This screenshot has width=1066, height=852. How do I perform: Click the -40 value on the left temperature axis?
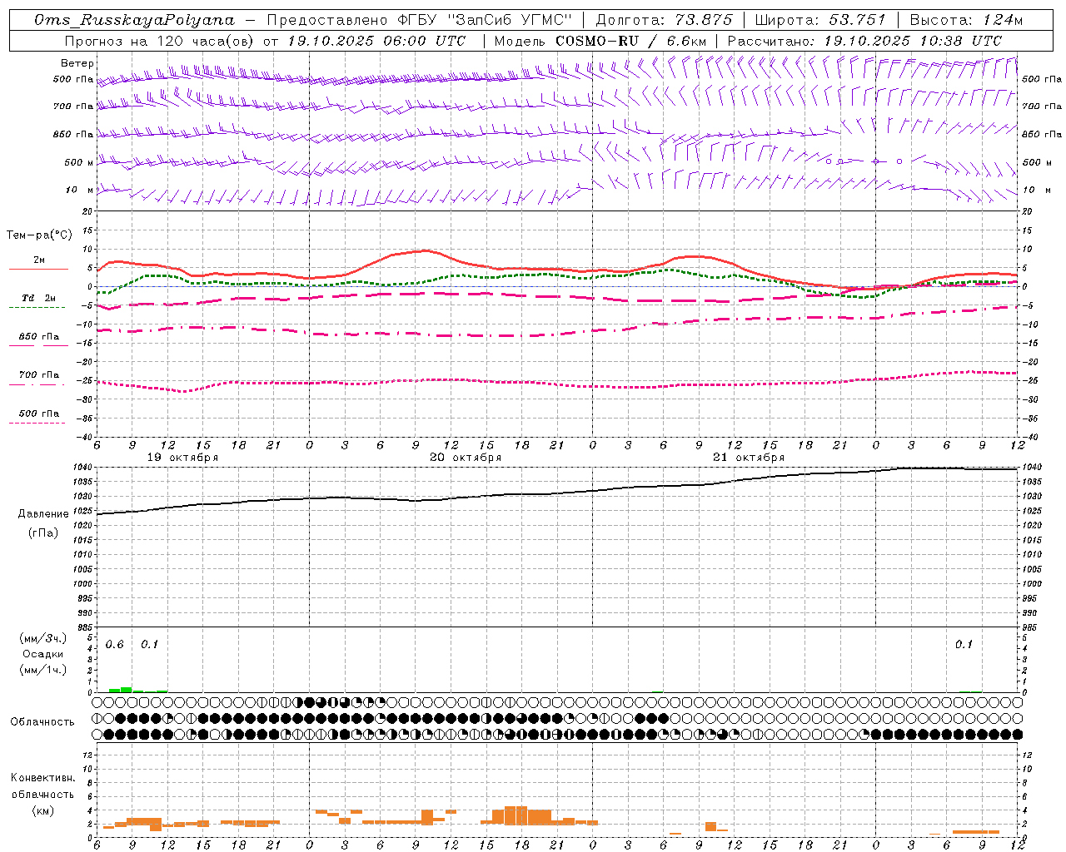tap(85, 437)
